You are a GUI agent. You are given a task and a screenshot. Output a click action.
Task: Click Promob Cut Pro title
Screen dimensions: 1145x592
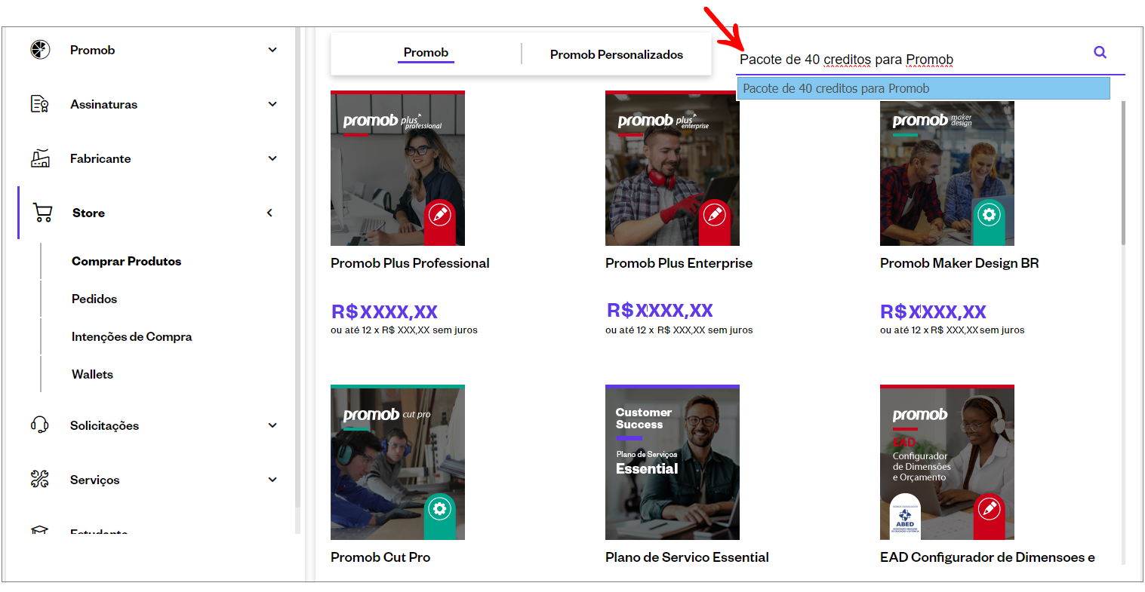click(380, 557)
